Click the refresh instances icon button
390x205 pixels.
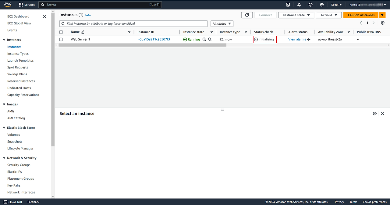click(x=247, y=15)
